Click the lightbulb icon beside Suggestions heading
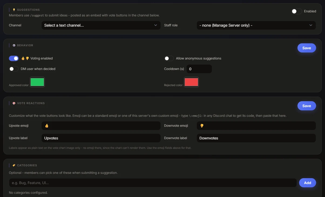This screenshot has height=197, width=325. pos(14,10)
